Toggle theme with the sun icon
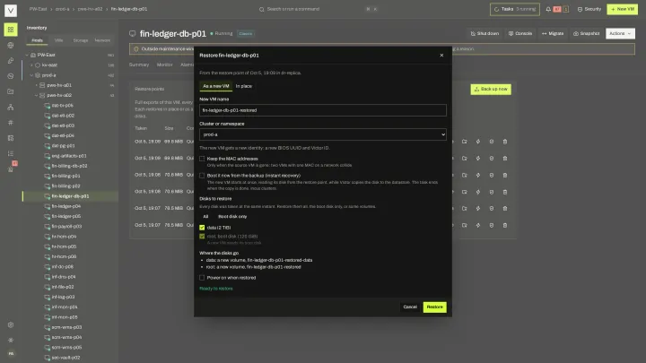Viewport: 646px width, 363px height. click(11, 340)
